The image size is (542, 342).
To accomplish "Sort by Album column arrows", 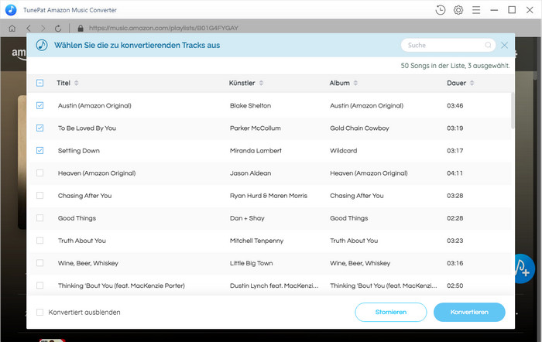I will coord(355,83).
